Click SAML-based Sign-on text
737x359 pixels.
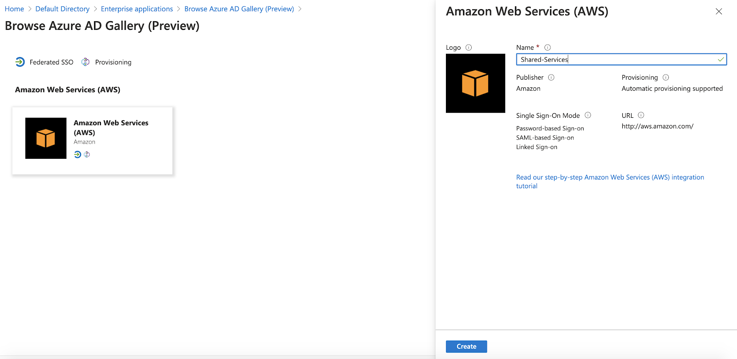545,138
